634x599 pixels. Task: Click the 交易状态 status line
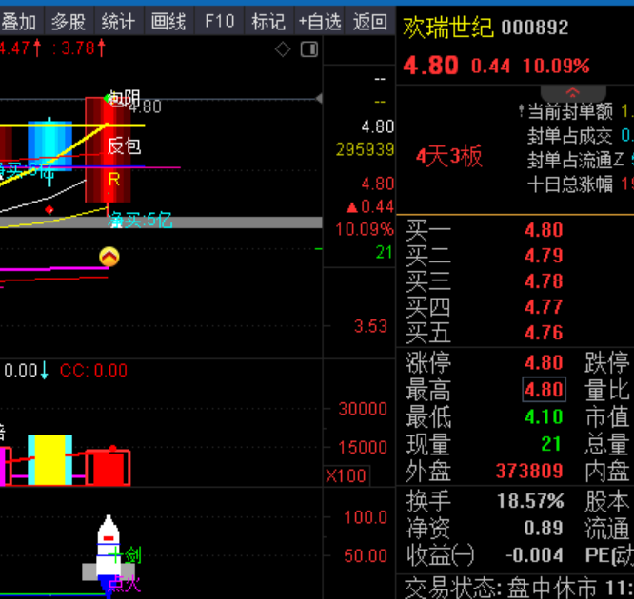(519, 588)
